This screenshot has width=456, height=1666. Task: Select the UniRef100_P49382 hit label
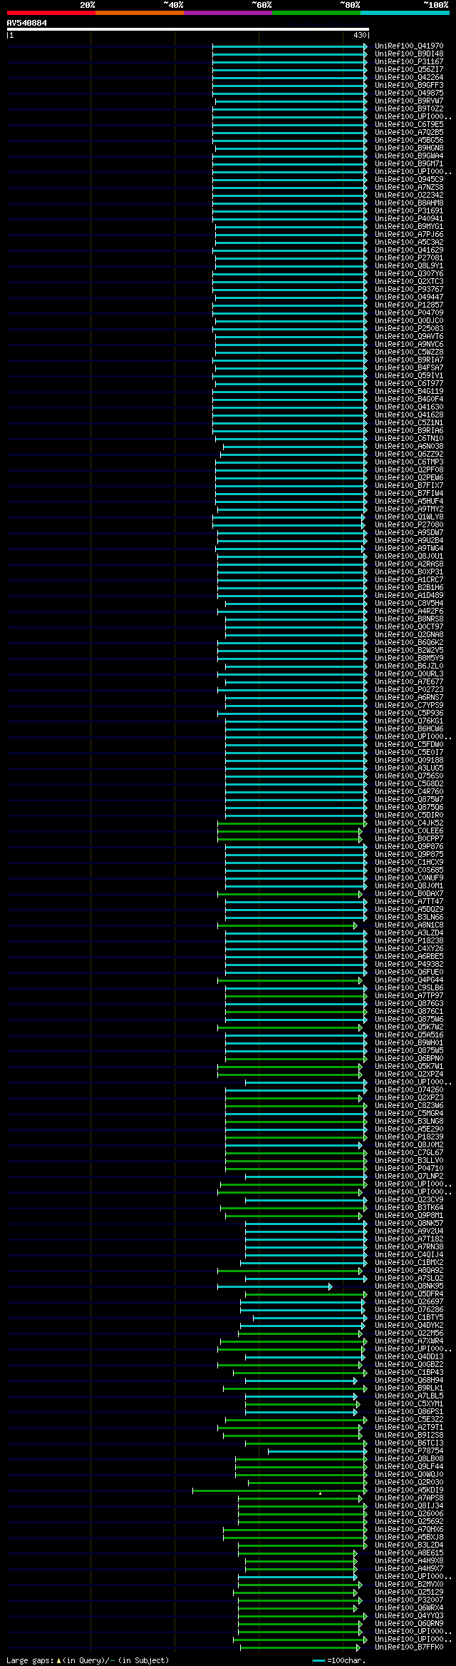tap(409, 965)
